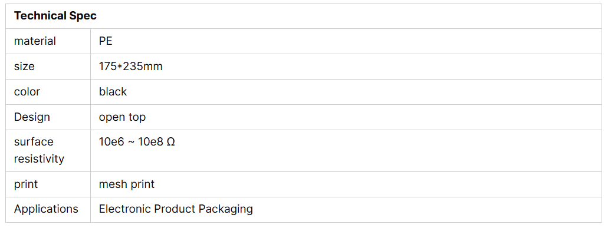
Task: Select the Applications row label
Action: (46, 209)
